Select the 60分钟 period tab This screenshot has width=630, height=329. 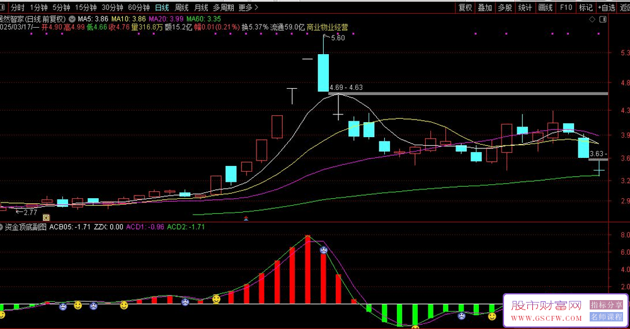point(139,8)
